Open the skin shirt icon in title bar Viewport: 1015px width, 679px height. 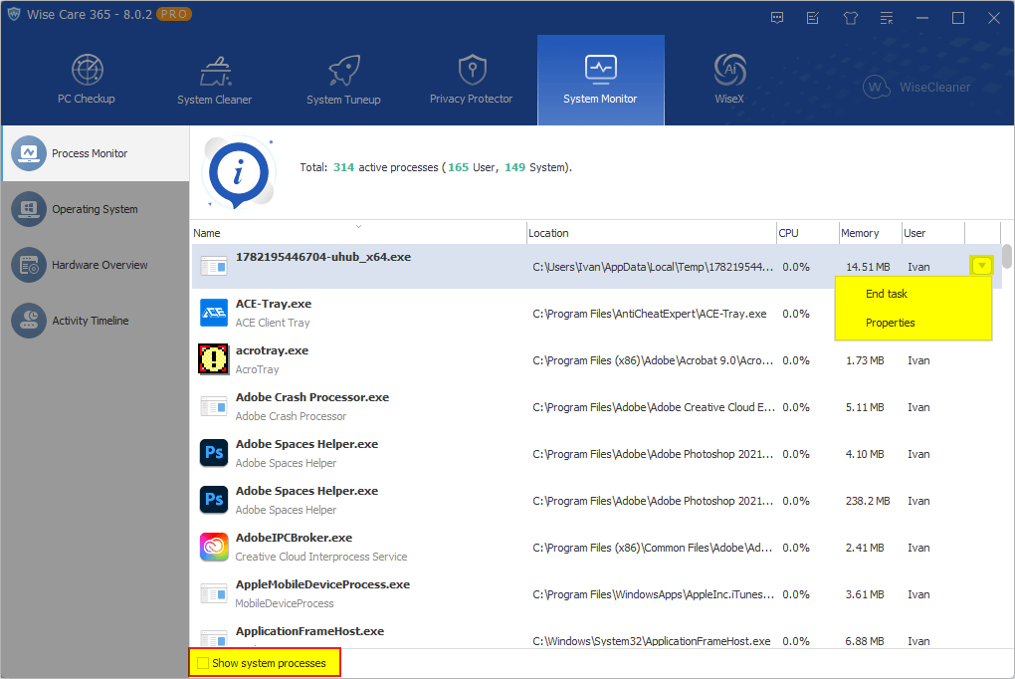coord(850,18)
